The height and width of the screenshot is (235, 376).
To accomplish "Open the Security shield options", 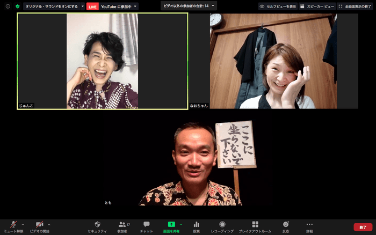I will coord(97,226).
